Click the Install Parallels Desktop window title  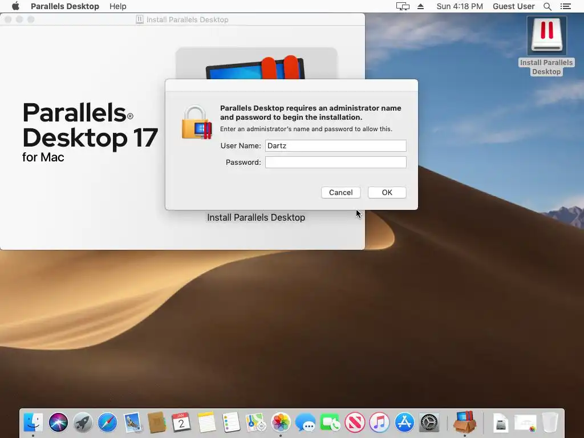pos(187,20)
